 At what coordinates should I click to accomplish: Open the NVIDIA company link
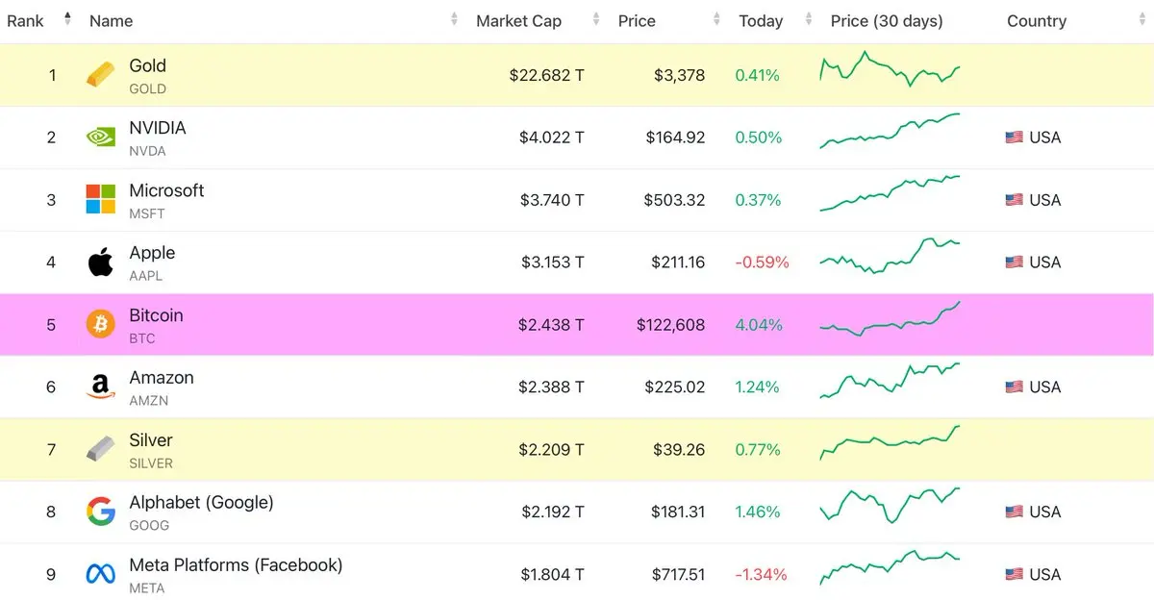[x=158, y=128]
